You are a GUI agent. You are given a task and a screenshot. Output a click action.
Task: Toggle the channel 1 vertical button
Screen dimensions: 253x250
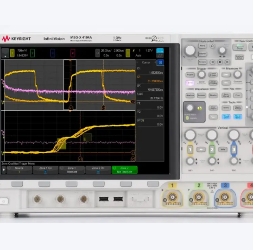(x=190, y=150)
